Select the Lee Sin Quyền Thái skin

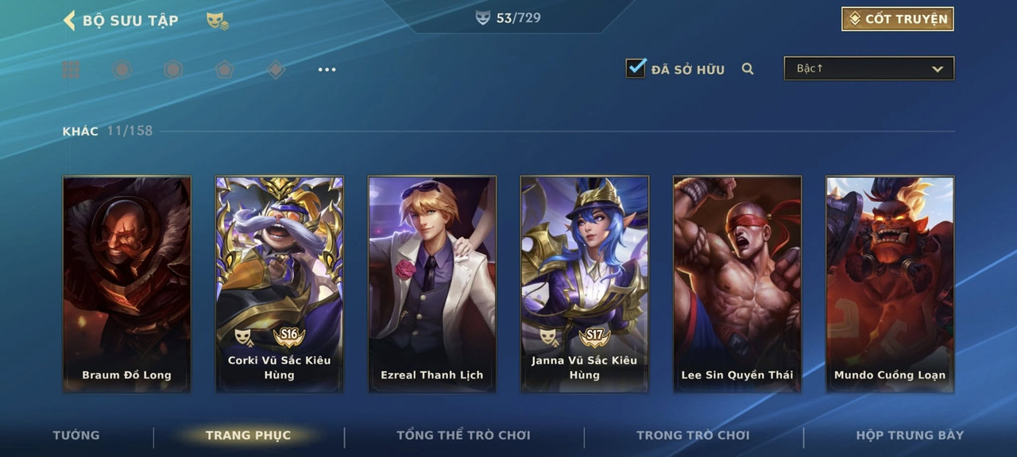click(x=737, y=284)
